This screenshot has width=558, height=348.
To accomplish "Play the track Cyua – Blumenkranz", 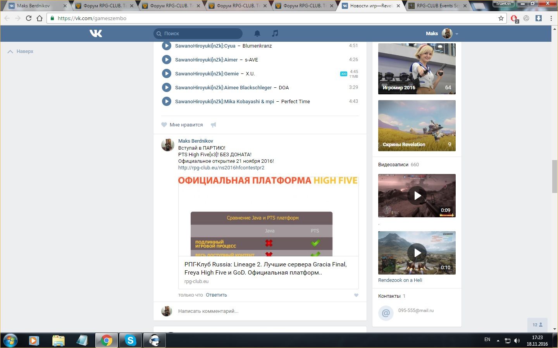I will coord(166,46).
